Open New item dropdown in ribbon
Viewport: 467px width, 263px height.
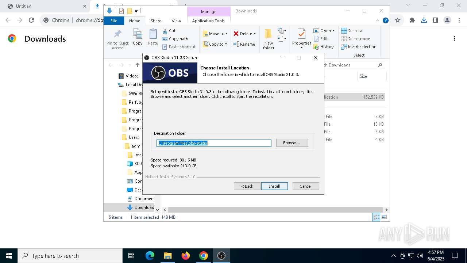(282, 31)
